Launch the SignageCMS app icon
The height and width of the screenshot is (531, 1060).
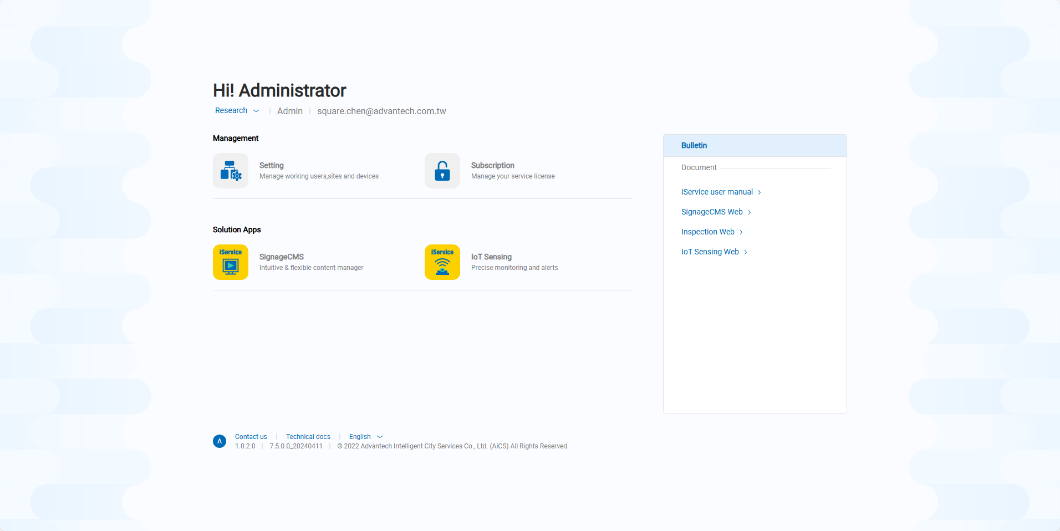tap(231, 262)
